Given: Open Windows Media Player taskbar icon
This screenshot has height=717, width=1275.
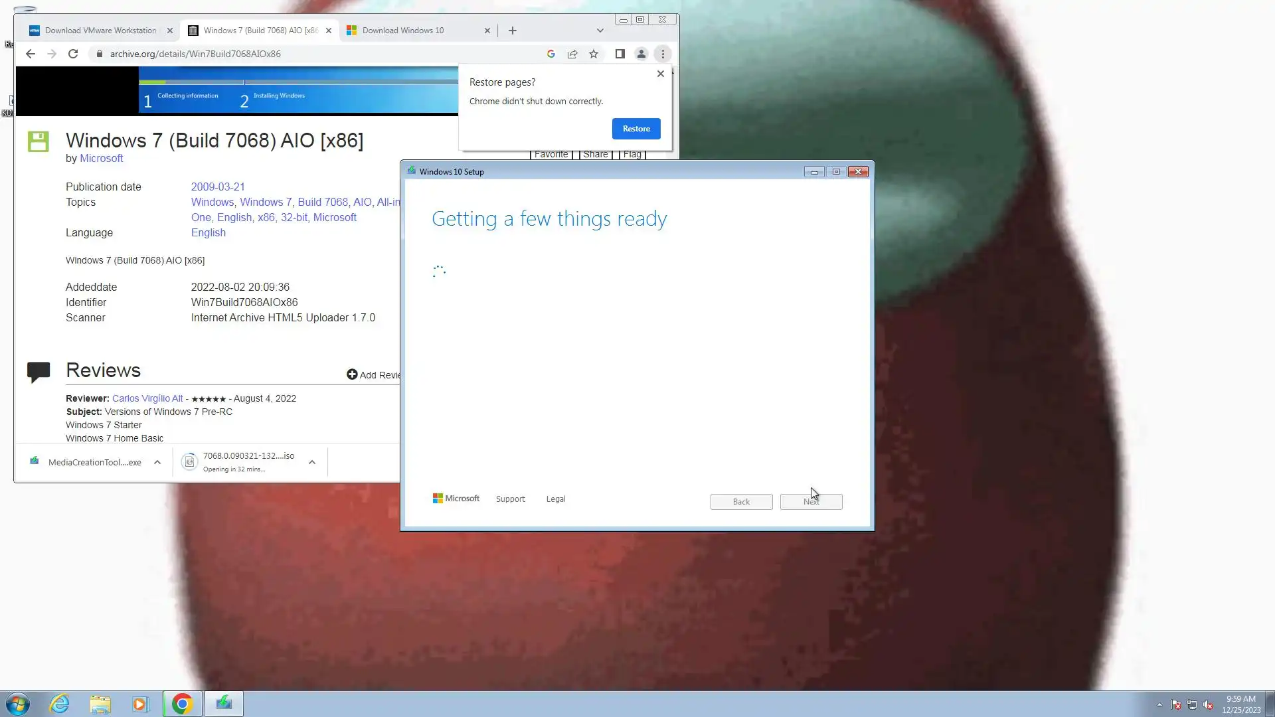Looking at the screenshot, I should (140, 704).
